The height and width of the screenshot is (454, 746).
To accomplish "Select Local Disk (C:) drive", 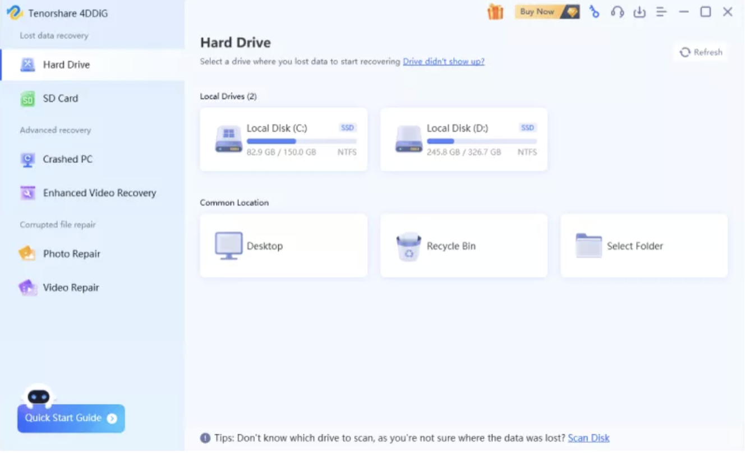I will click(284, 140).
